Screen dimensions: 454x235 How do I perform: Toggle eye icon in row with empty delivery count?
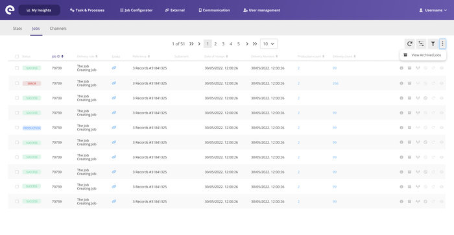point(441,98)
